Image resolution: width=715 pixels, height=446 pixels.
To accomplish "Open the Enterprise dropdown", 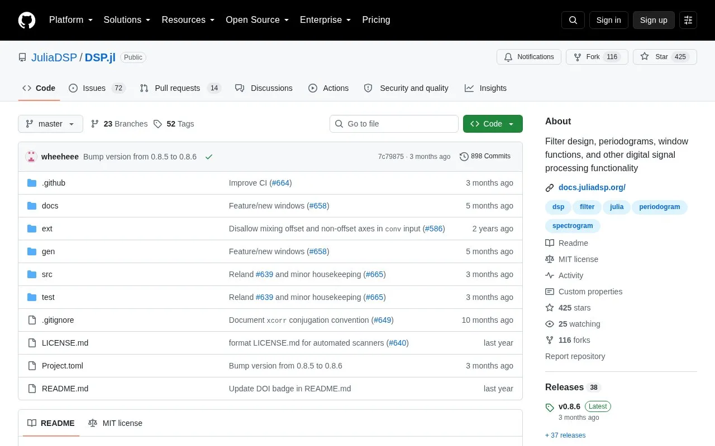I will [x=326, y=20].
